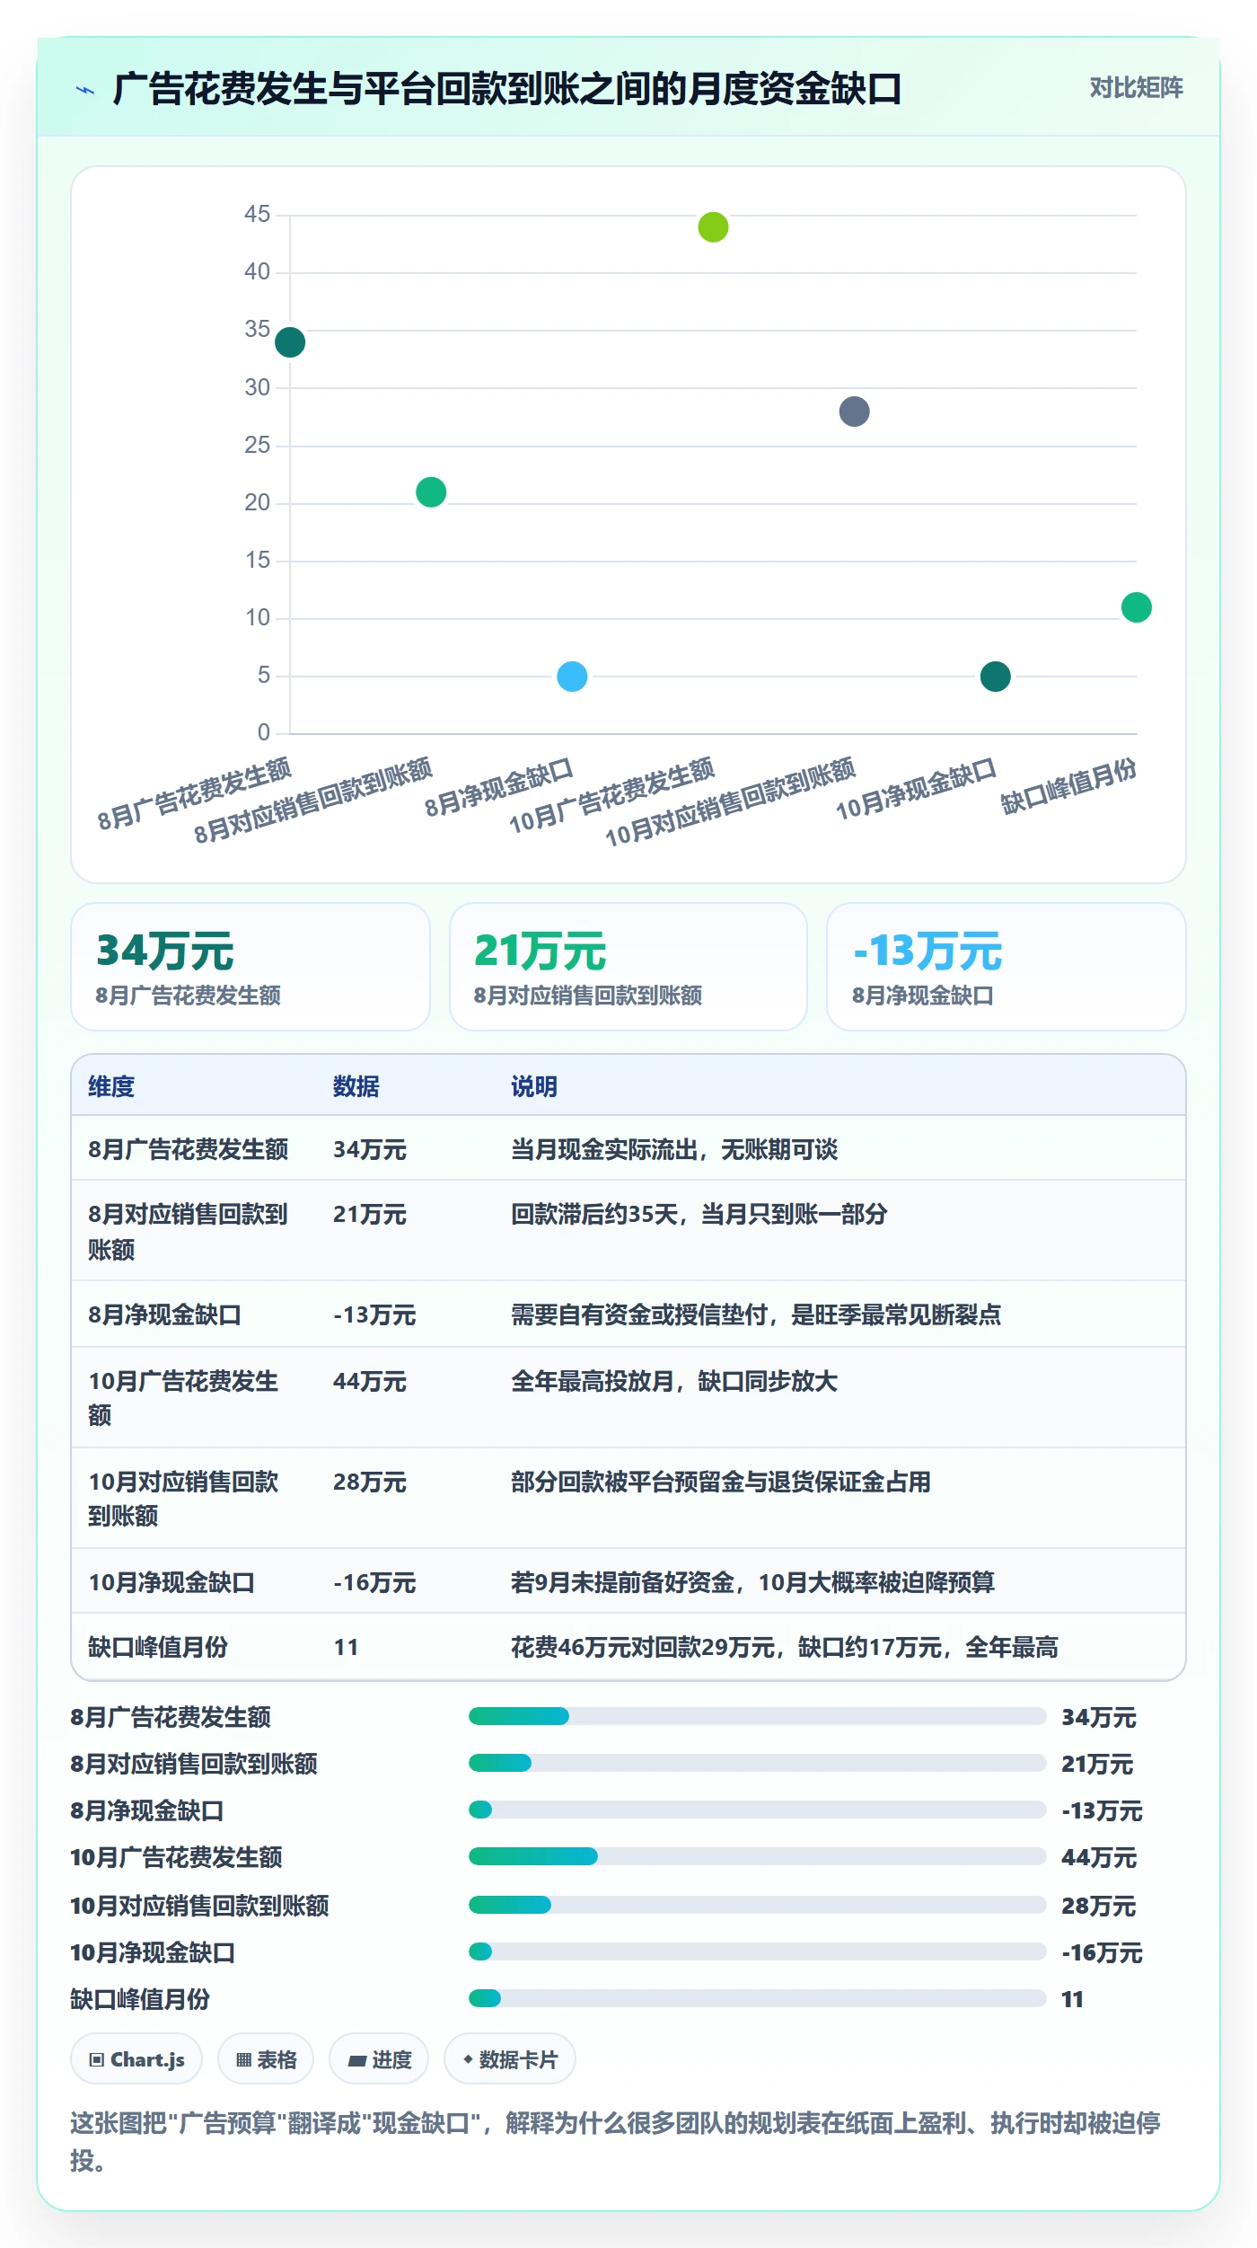Select the 34万元 data card

tap(251, 967)
